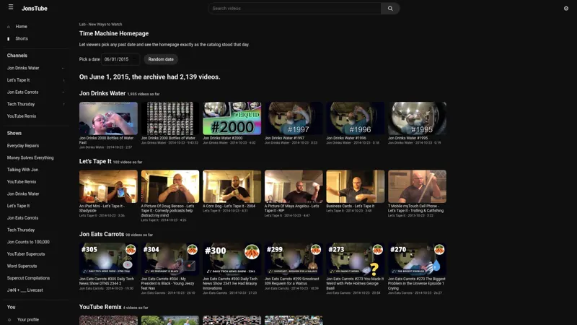This screenshot has height=325, width=577.
Task: Open A Picture Of Doug Benson video title
Action: pyautogui.click(x=167, y=211)
